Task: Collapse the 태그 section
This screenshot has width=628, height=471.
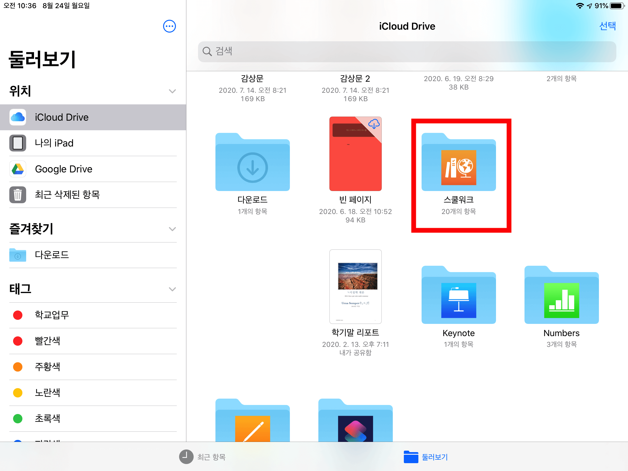Action: click(172, 289)
